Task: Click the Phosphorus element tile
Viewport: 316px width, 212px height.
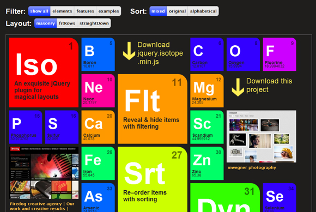Action: tap(26, 127)
